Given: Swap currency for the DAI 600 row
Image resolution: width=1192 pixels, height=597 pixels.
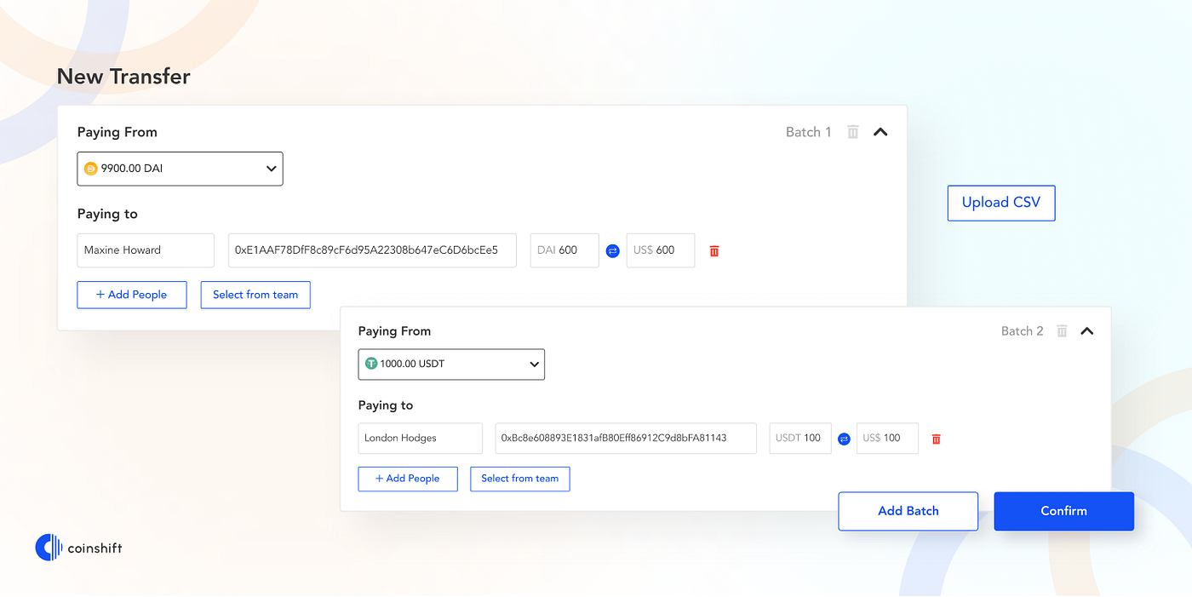Looking at the screenshot, I should coord(612,251).
